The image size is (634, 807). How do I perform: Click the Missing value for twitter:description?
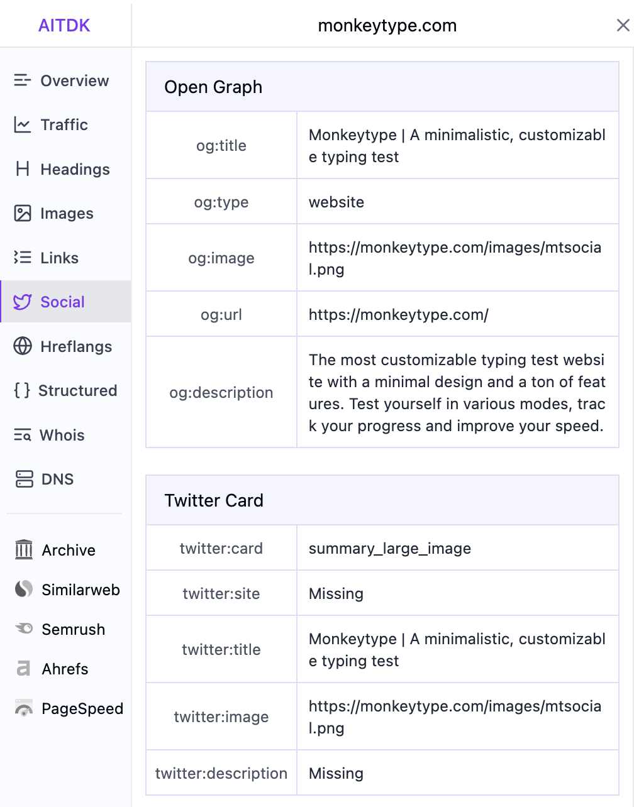coord(336,773)
